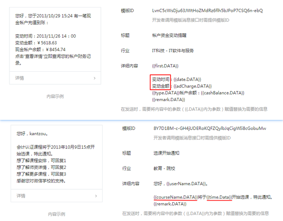Click the {{date.DATA}} parameter
Viewport: 283px width, 221px height.
point(187,80)
